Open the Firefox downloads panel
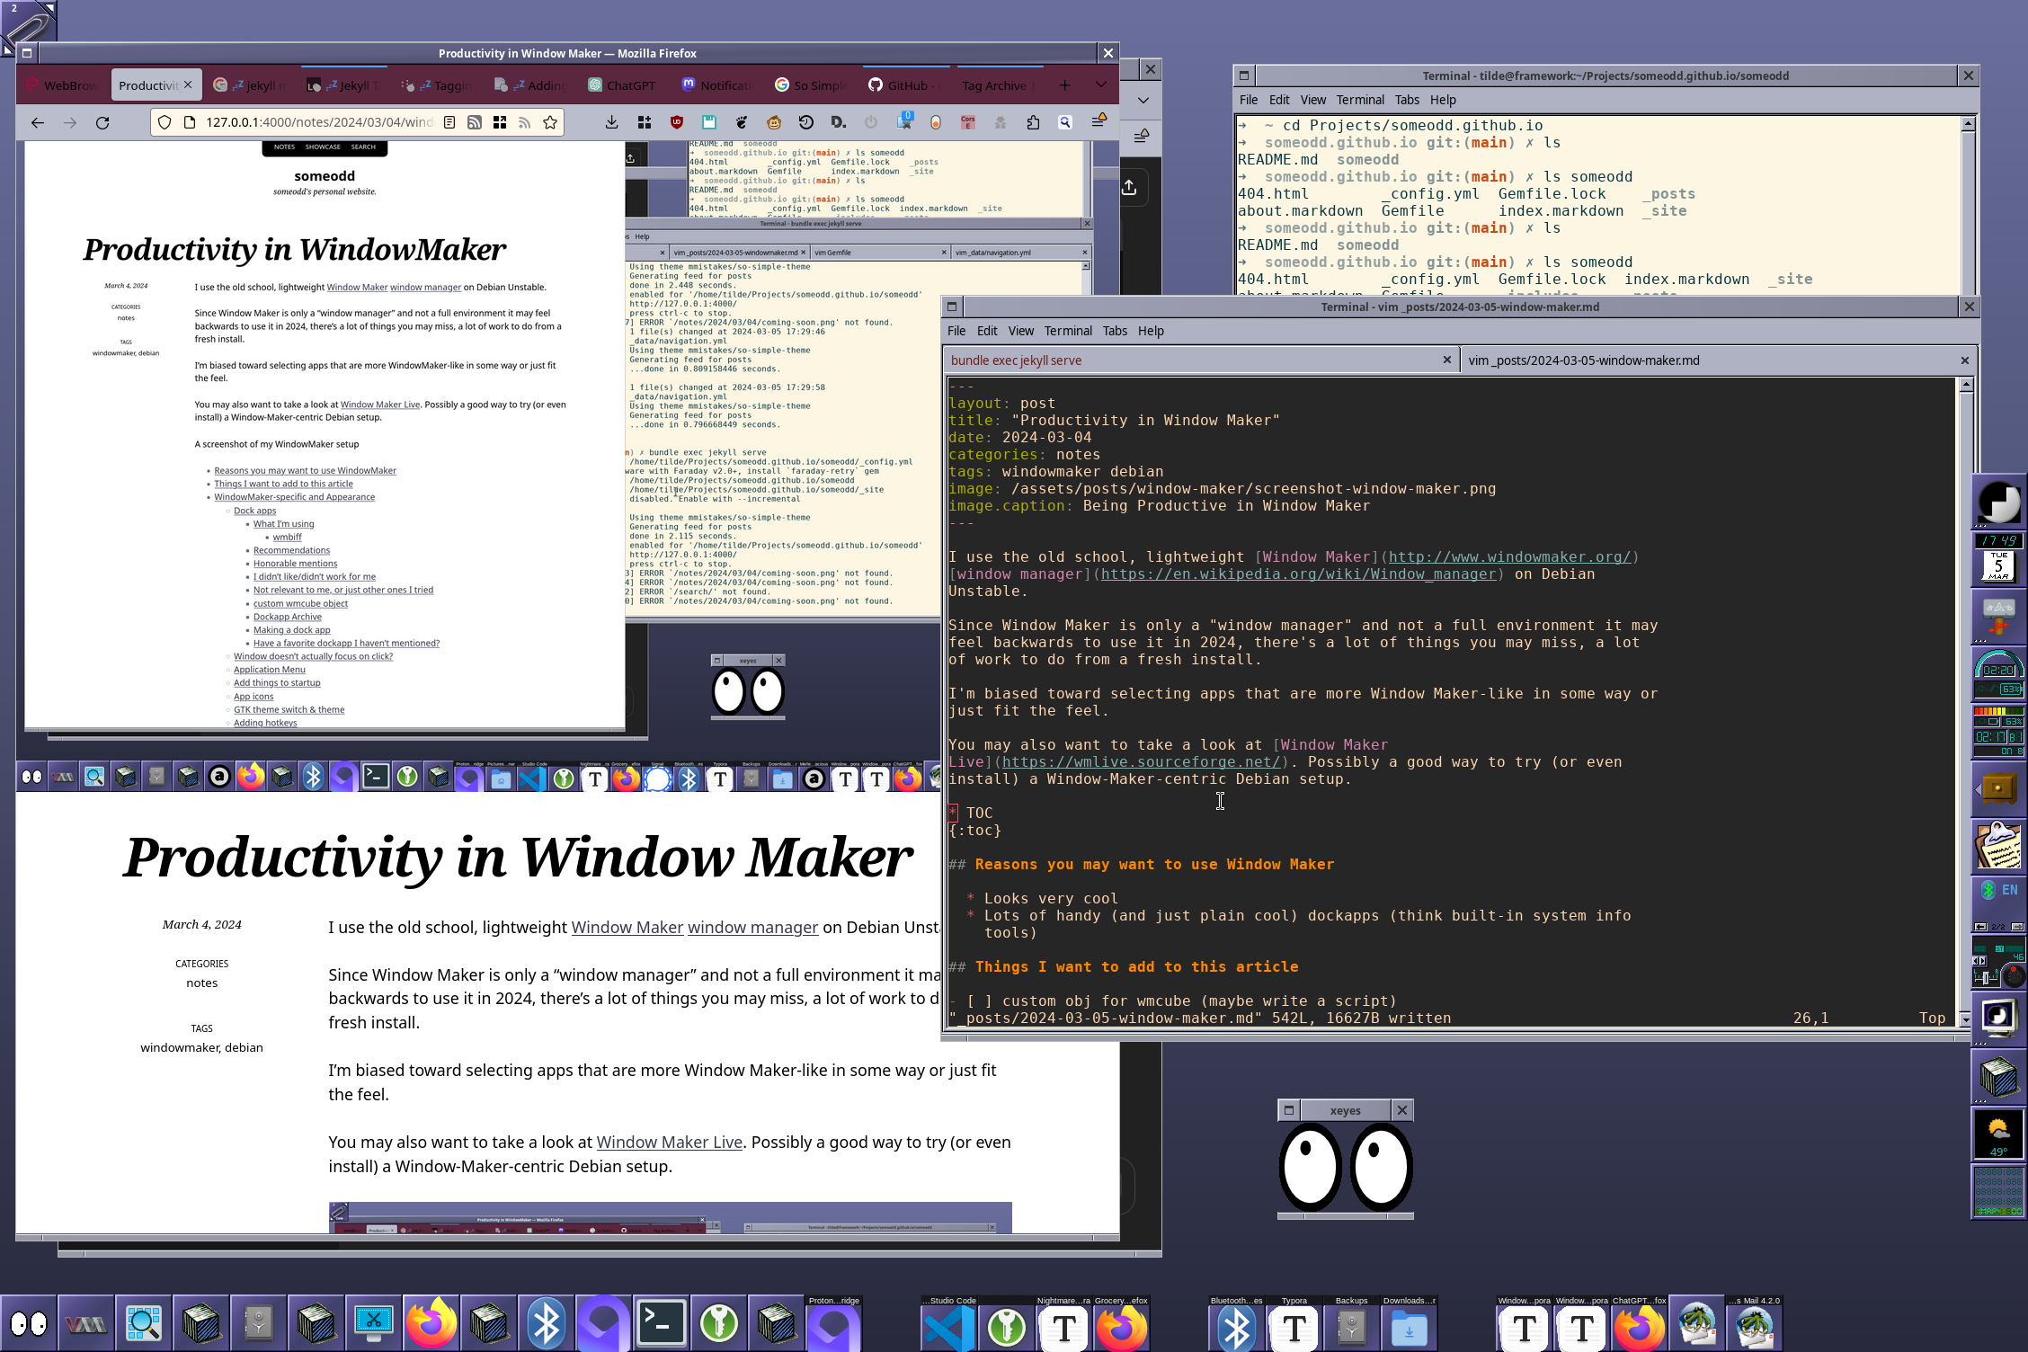Screen dimensions: 2028x1352 611,122
